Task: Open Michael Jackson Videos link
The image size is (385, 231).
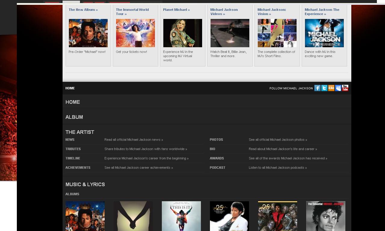Action: [x=224, y=12]
